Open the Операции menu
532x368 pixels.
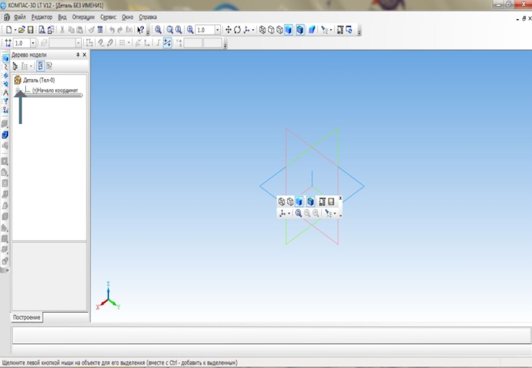83,17
